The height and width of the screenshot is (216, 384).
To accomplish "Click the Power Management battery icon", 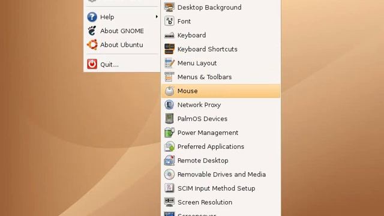I will [169, 133].
